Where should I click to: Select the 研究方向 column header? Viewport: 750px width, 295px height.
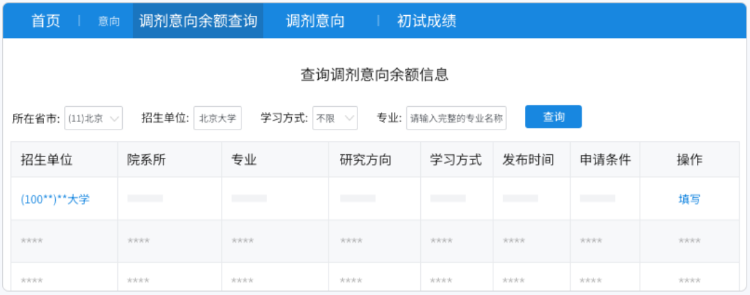(x=366, y=160)
